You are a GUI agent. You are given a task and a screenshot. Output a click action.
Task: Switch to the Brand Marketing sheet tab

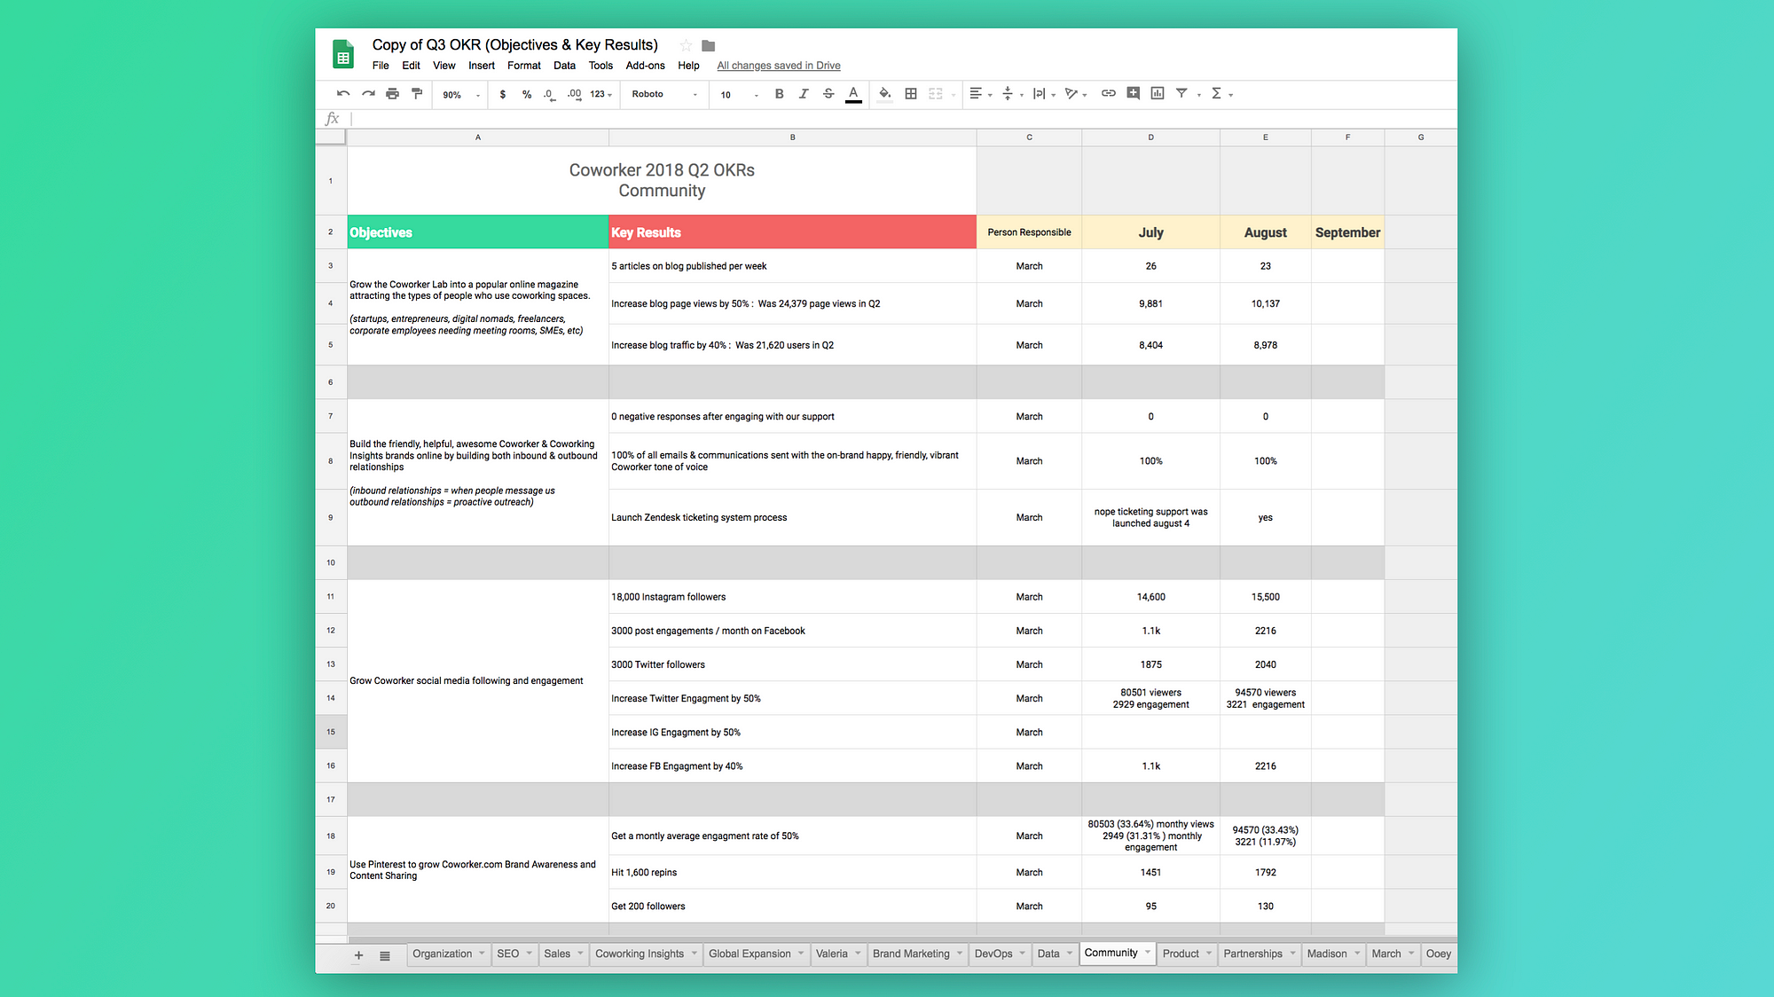click(x=911, y=954)
